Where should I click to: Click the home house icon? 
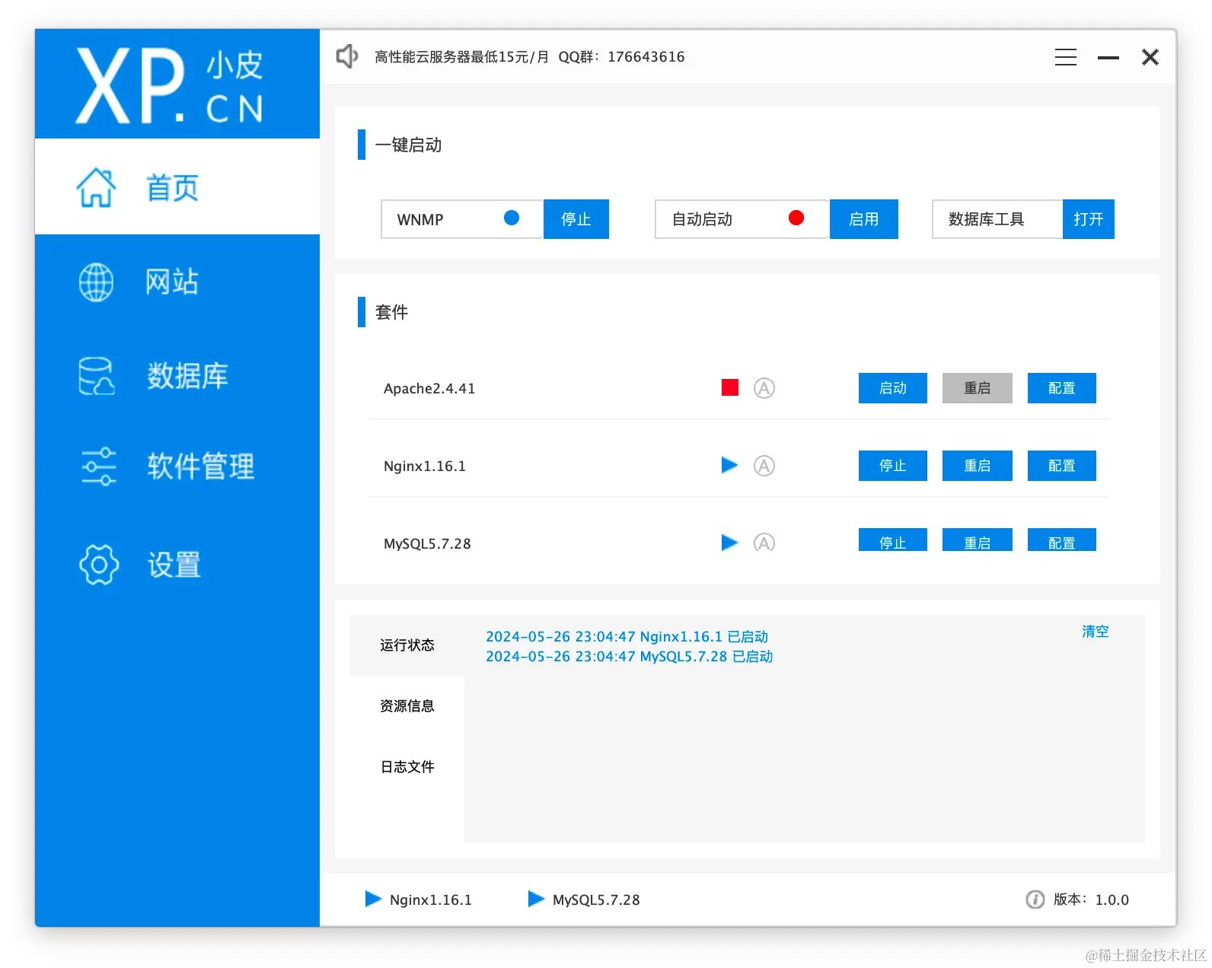click(x=97, y=187)
